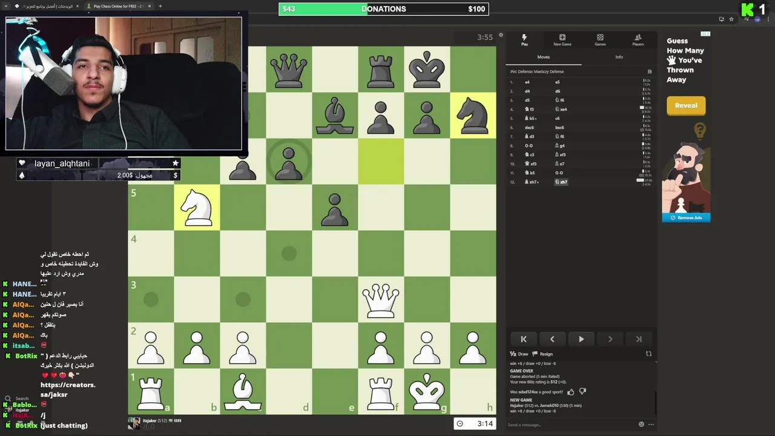
Task: Click the opening book icon beside Pirc Defense
Action: (650, 71)
